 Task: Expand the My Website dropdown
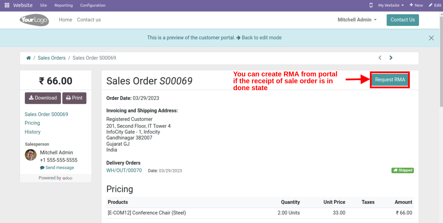pos(391,5)
